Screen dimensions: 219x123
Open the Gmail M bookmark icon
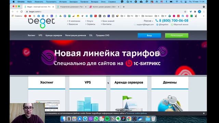click(113, 16)
